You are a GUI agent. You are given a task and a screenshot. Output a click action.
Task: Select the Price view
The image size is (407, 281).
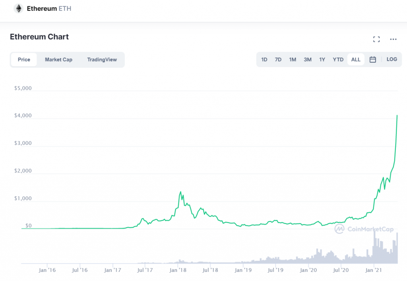tap(24, 59)
